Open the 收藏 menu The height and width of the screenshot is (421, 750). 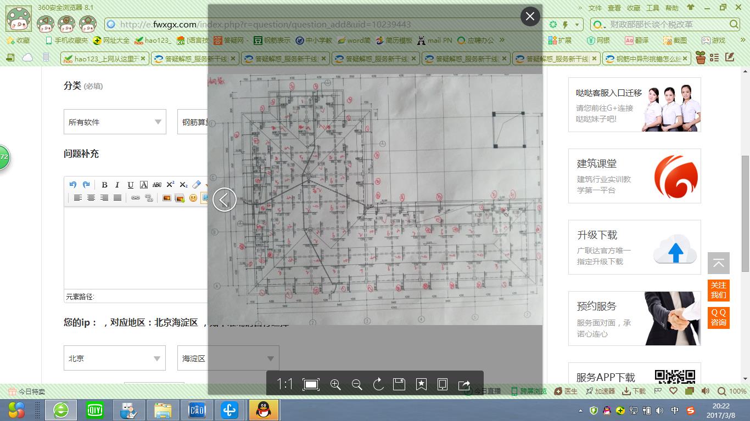click(x=634, y=8)
